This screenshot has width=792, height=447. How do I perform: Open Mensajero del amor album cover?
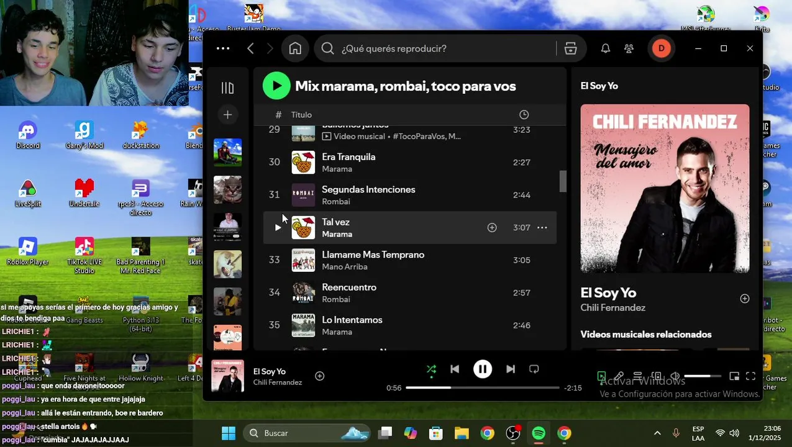pyautogui.click(x=665, y=188)
